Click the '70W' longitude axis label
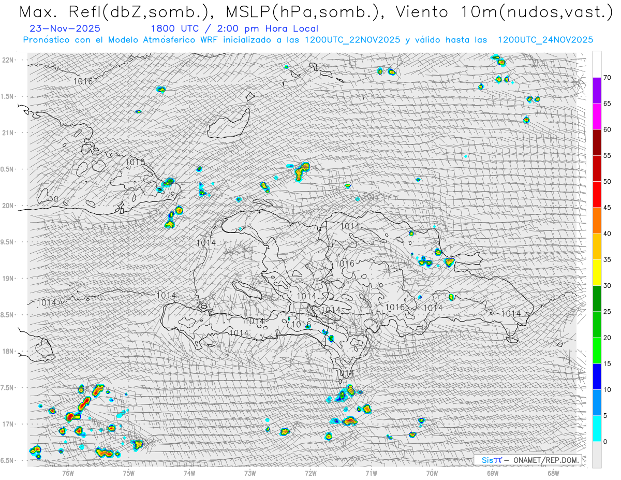621x480 pixels. [x=432, y=472]
